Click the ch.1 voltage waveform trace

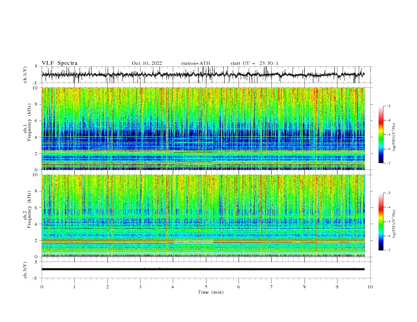click(203, 74)
